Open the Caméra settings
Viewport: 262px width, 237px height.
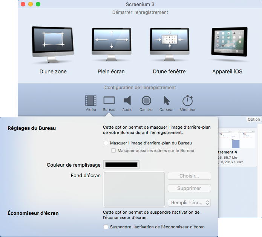[x=146, y=103]
